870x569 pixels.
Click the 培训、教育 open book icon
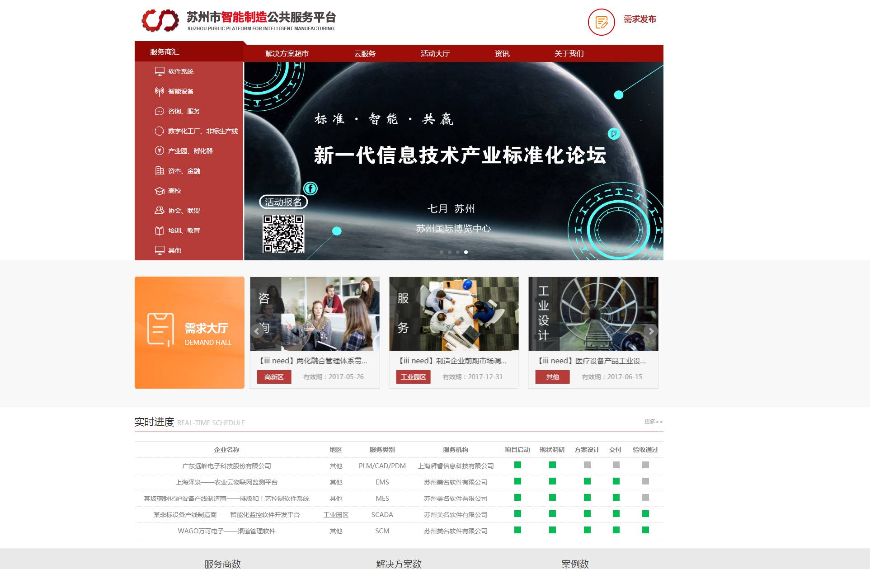(160, 230)
